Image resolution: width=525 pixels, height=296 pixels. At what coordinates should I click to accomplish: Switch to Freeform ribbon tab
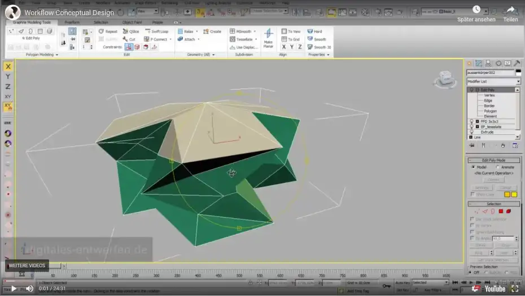72,23
